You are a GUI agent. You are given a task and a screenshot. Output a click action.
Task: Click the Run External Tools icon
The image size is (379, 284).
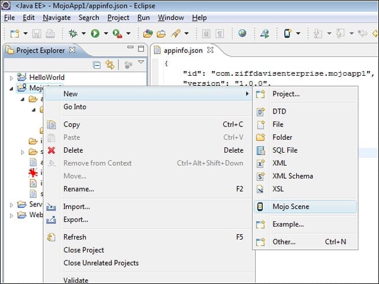pos(117,34)
